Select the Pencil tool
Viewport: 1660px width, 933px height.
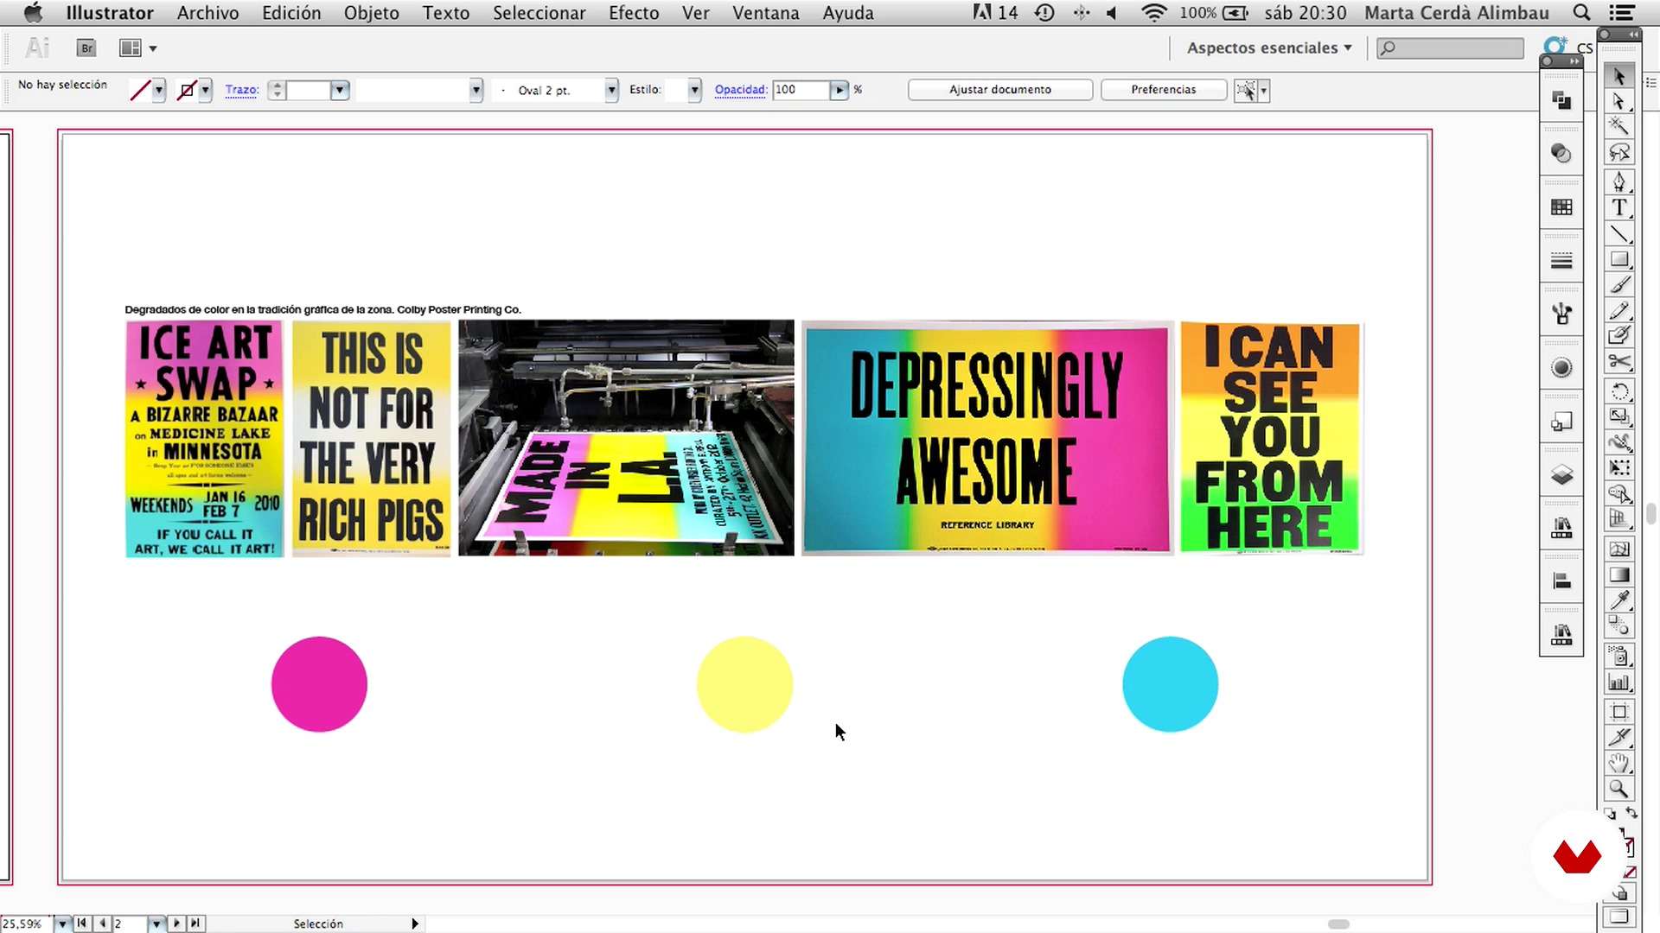point(1619,311)
